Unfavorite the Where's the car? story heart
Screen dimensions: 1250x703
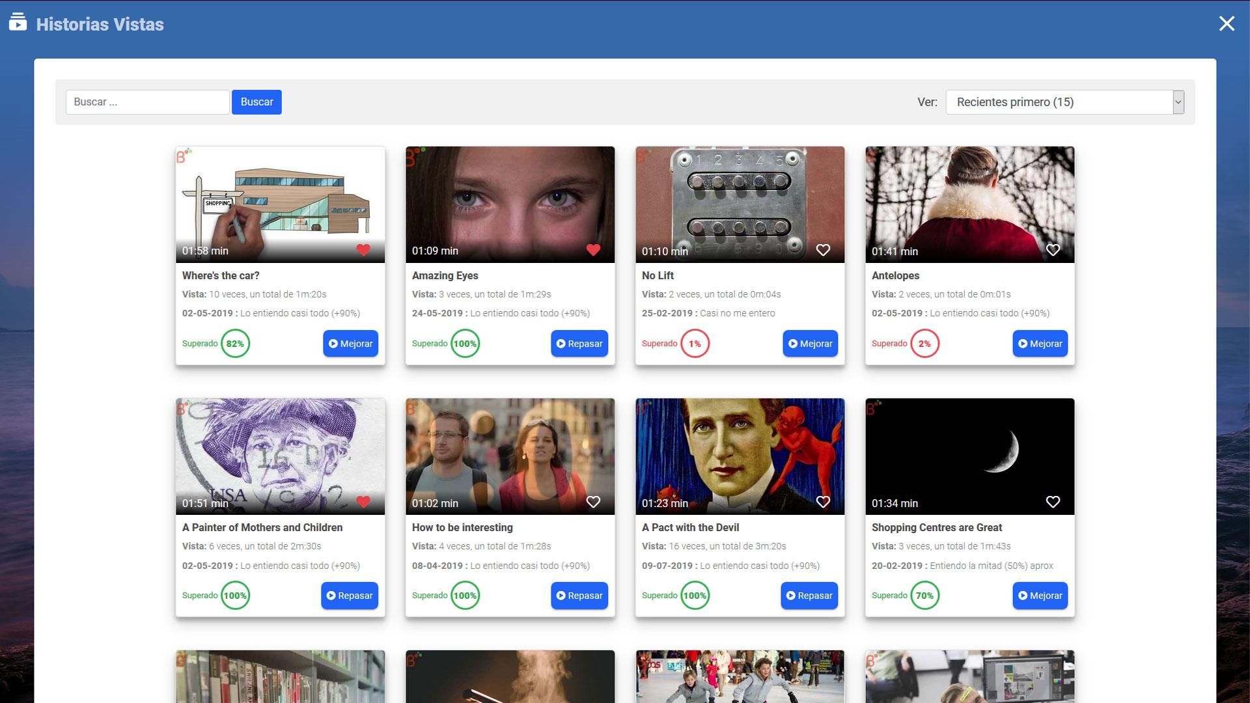[363, 250]
